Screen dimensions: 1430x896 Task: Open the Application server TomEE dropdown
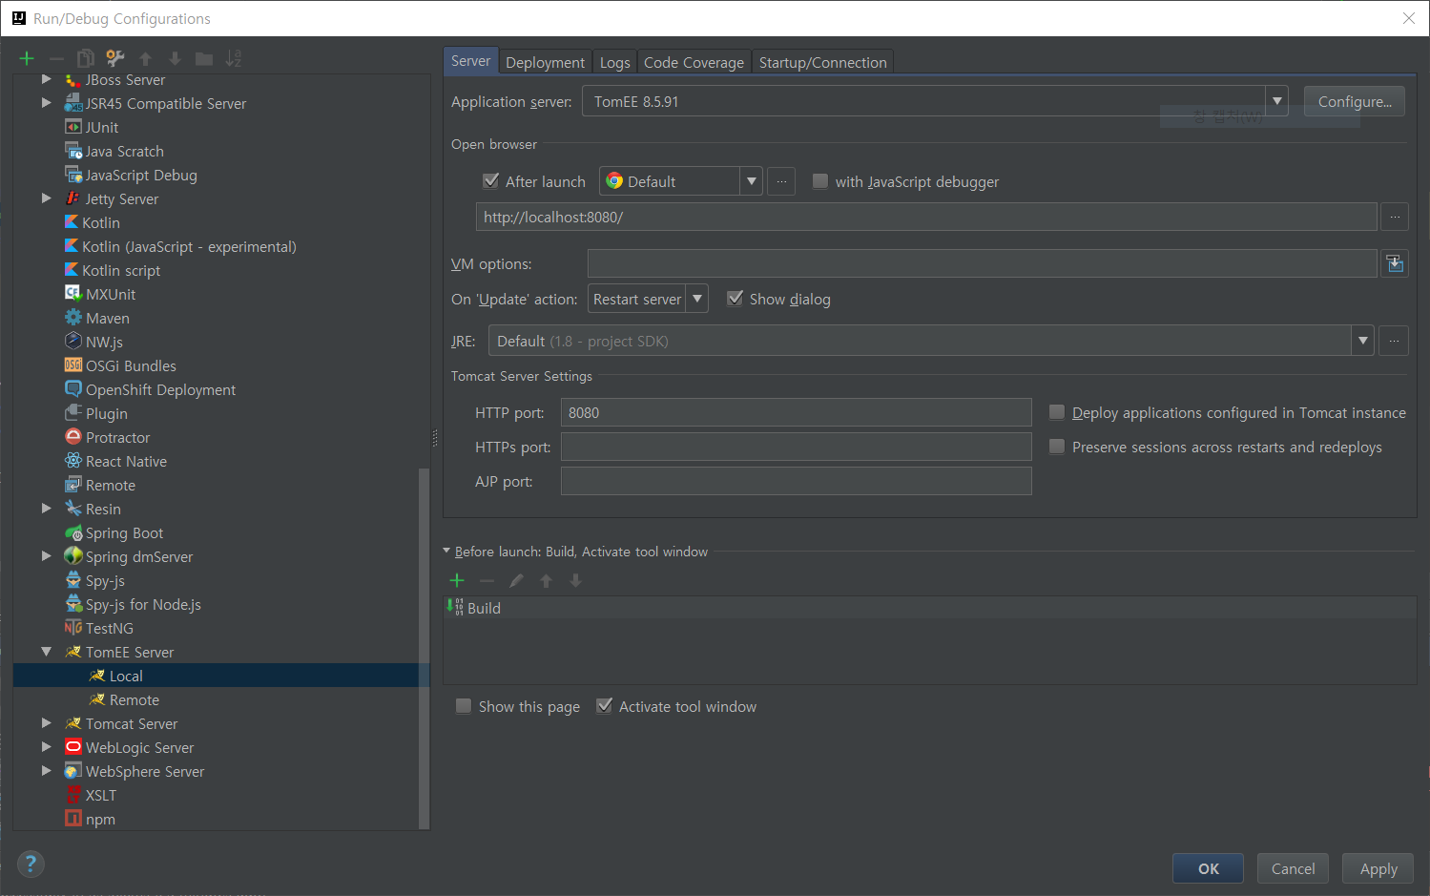click(1276, 101)
